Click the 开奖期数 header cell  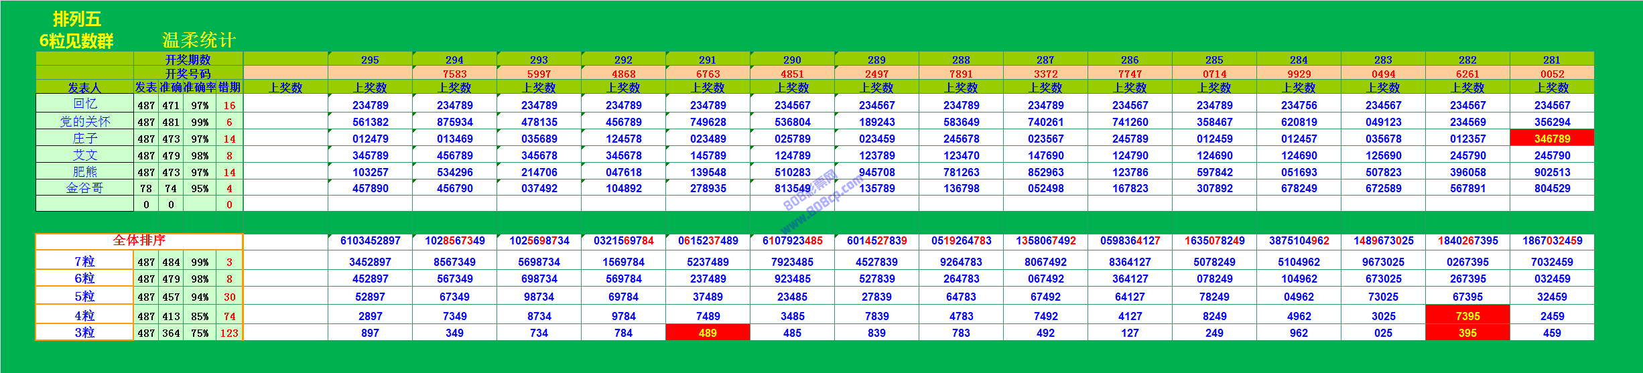[x=188, y=60]
